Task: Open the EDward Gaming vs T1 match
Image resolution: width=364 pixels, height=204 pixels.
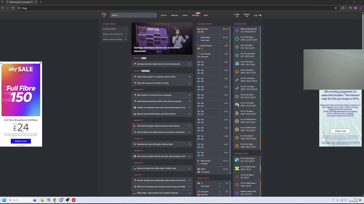Action: tap(213, 47)
